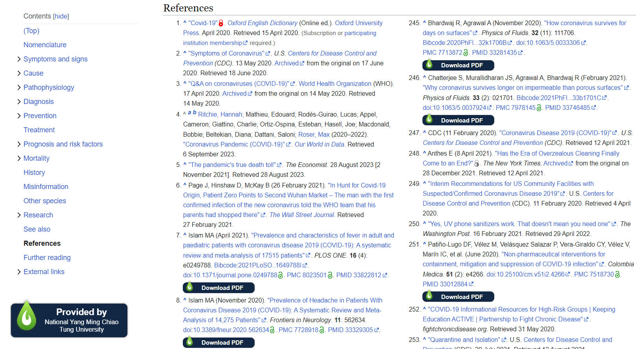
Task: Expand the External links contents entry
Action: [19, 272]
